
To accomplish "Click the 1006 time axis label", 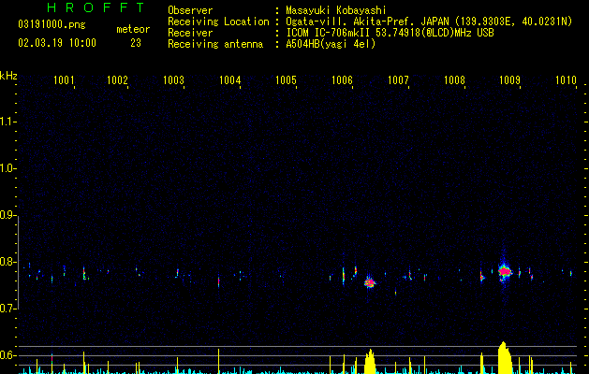I will (342, 80).
